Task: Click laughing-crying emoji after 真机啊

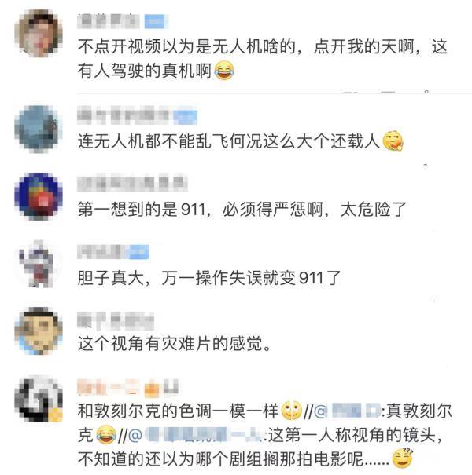Action: click(224, 71)
